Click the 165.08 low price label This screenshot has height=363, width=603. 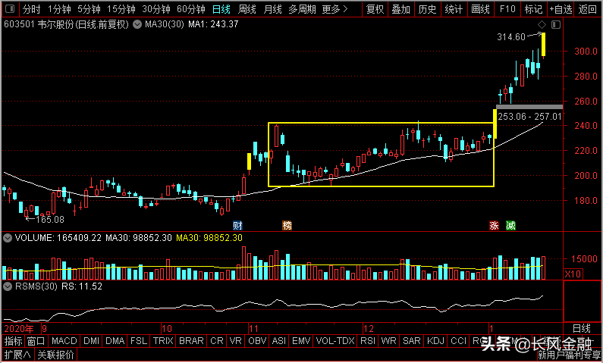[x=49, y=220]
